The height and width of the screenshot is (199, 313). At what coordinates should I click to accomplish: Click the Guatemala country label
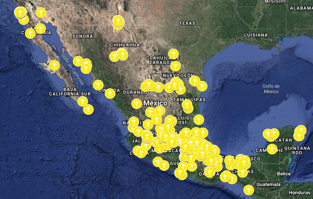click(x=268, y=184)
